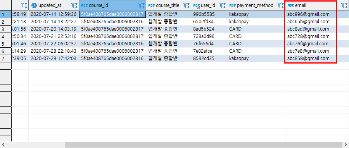
Task: Click payment_method cell kakaopay in row 7
Action: [256, 59]
